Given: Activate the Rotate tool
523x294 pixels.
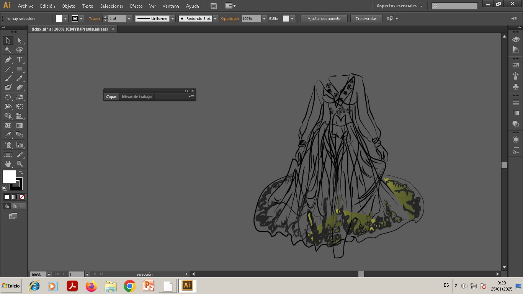Looking at the screenshot, I should (8, 97).
